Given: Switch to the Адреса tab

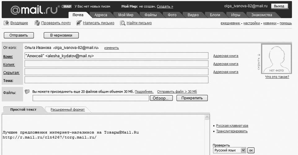Looking at the screenshot, I should point(101,15).
